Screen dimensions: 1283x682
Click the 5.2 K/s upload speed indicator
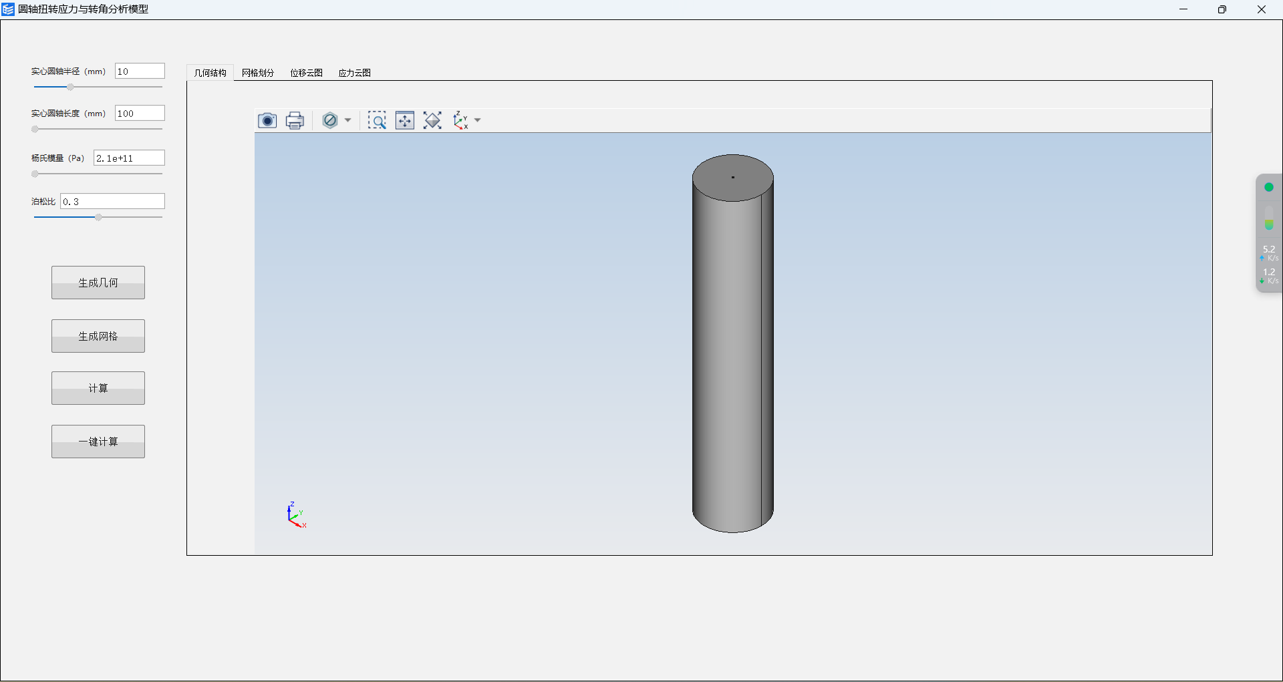click(1269, 253)
